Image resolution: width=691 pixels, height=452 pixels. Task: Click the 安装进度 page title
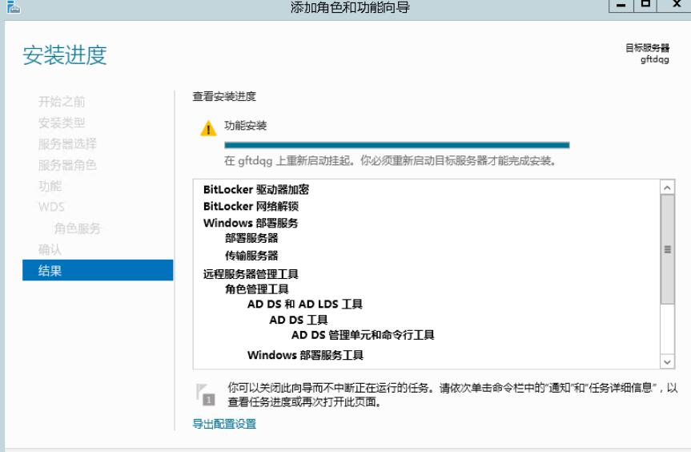(x=65, y=55)
